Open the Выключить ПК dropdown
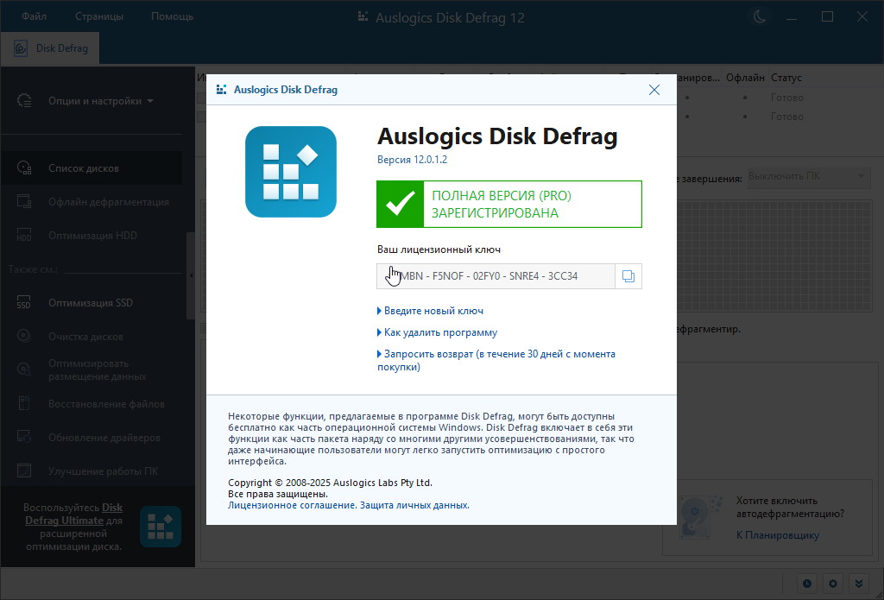The height and width of the screenshot is (600, 884). pyautogui.click(x=808, y=176)
